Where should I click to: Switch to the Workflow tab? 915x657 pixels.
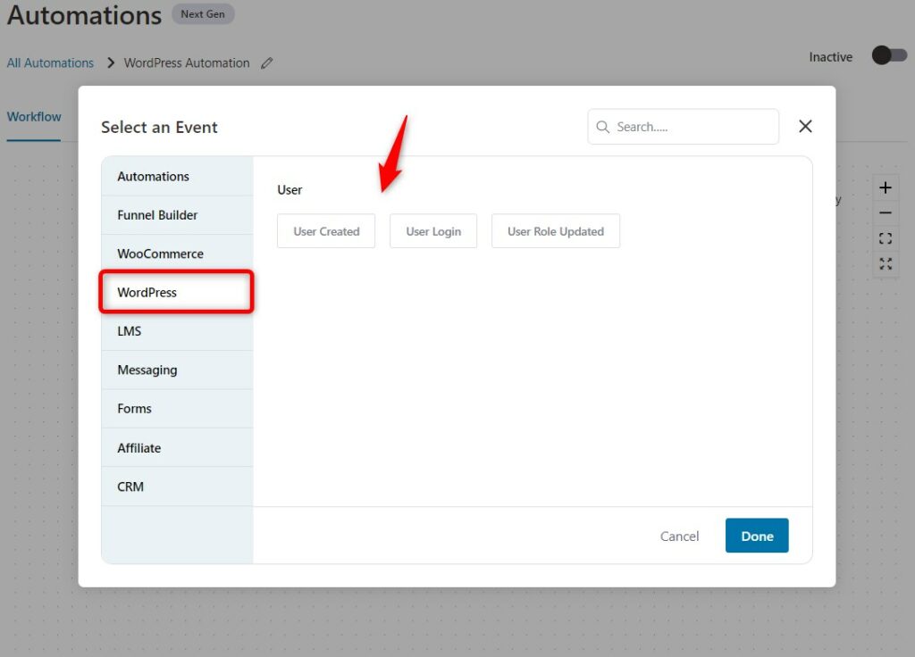coord(34,117)
